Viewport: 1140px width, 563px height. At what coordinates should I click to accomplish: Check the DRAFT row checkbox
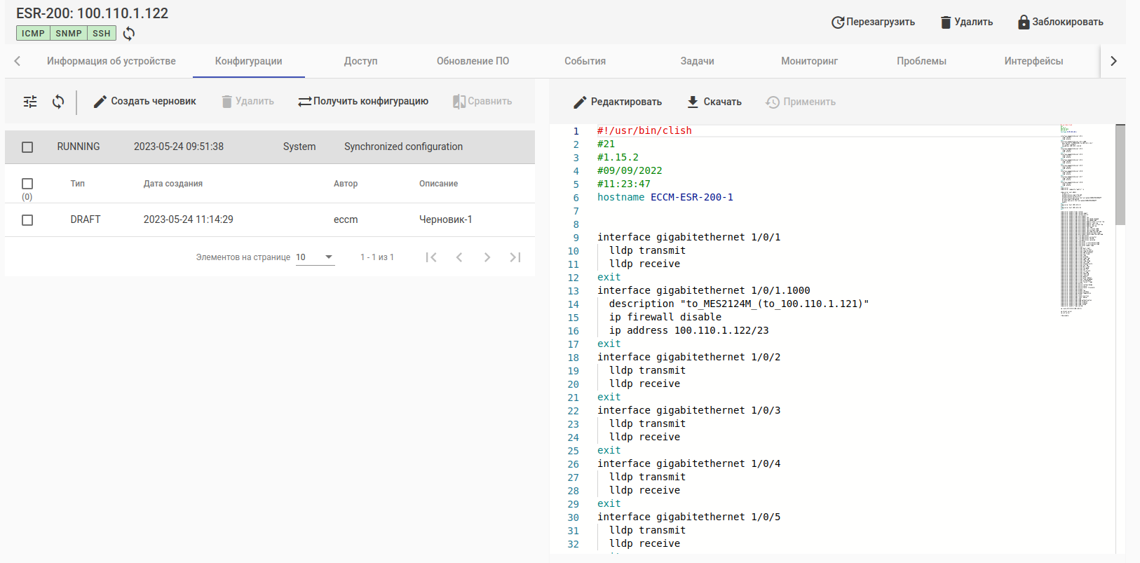click(27, 220)
